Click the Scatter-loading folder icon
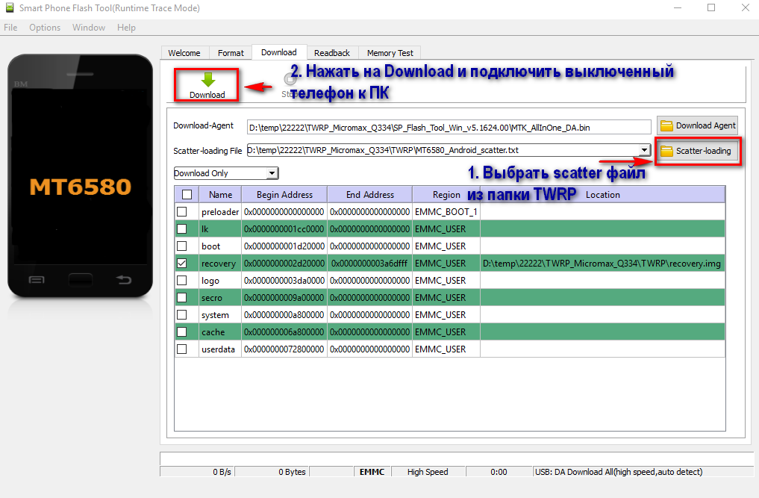 (666, 151)
